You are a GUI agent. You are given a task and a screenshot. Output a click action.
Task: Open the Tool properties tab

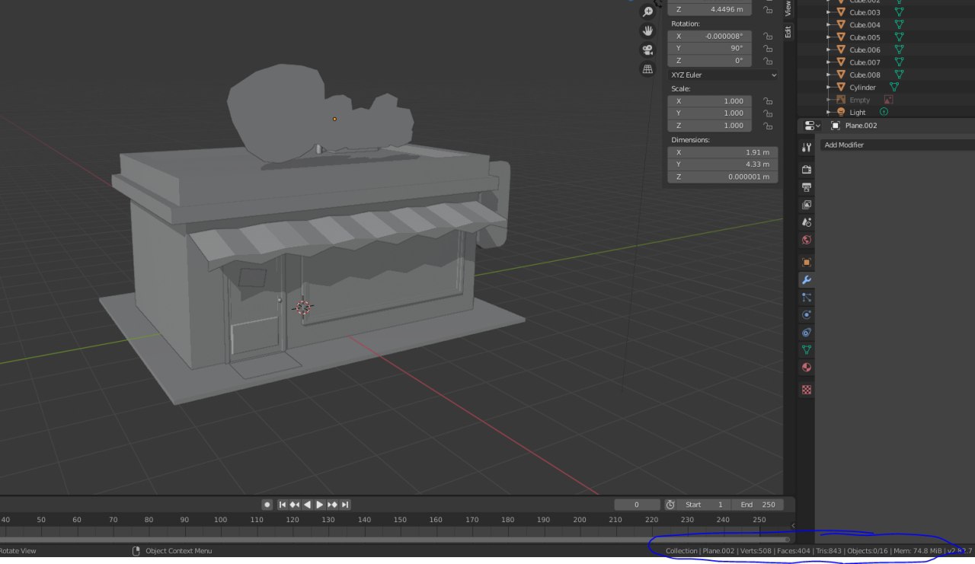(x=807, y=148)
